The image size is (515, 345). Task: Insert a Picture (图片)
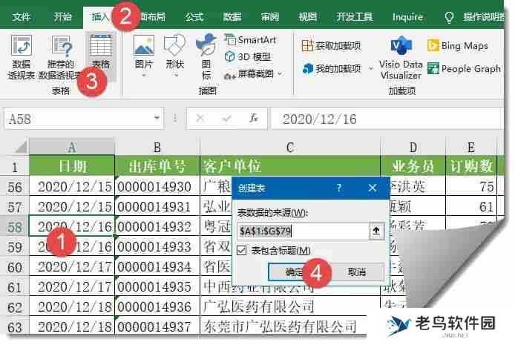click(x=144, y=53)
